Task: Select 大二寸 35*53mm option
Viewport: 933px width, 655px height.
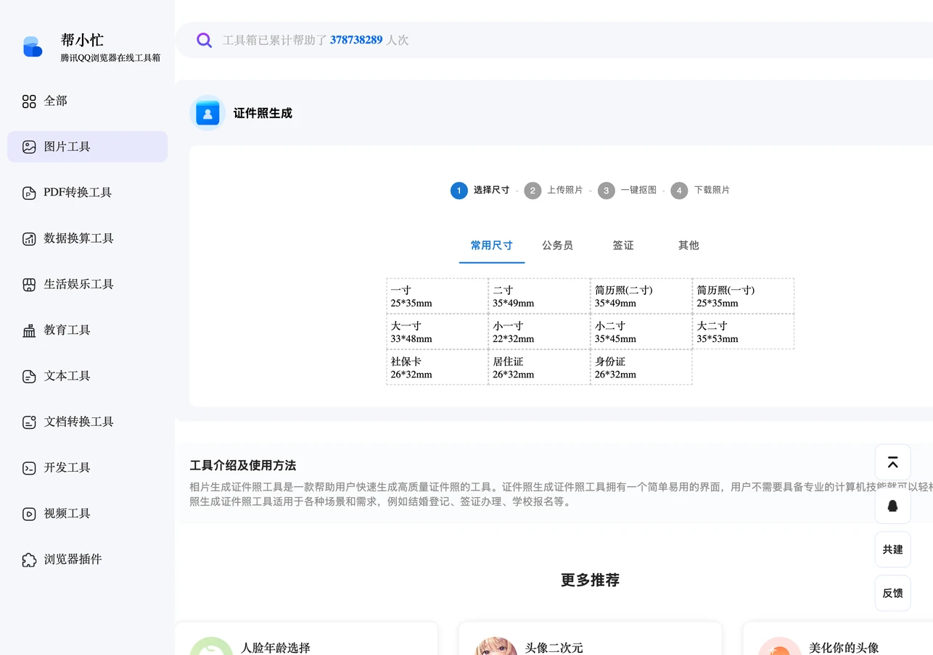Action: [x=744, y=331]
